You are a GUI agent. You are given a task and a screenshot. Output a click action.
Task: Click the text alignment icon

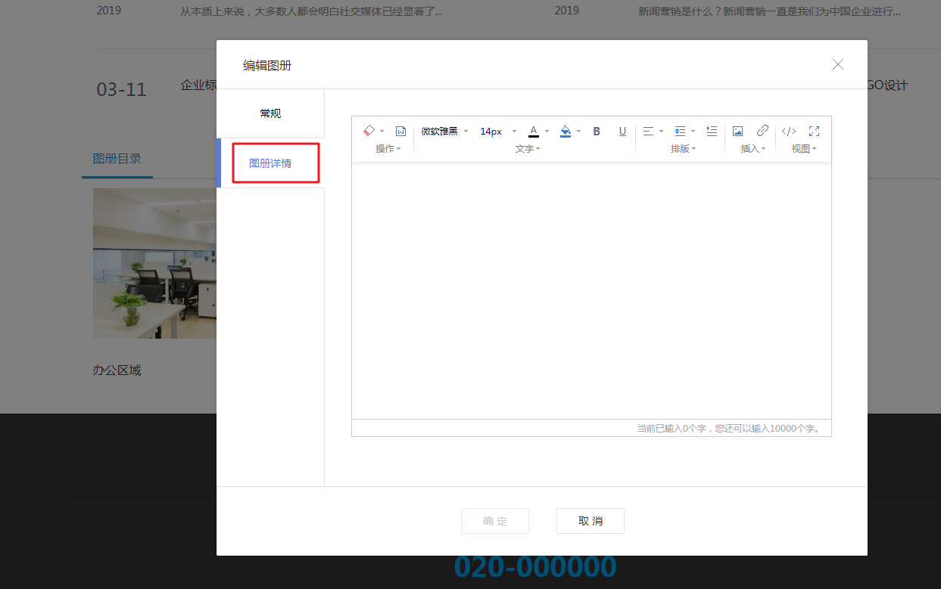[648, 131]
